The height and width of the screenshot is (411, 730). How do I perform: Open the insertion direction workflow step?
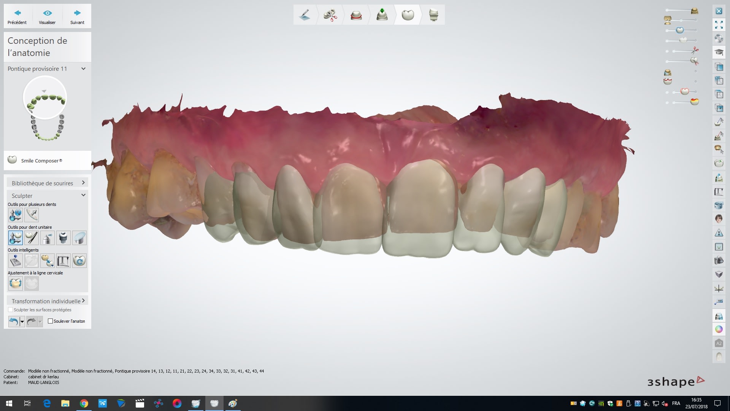382,15
